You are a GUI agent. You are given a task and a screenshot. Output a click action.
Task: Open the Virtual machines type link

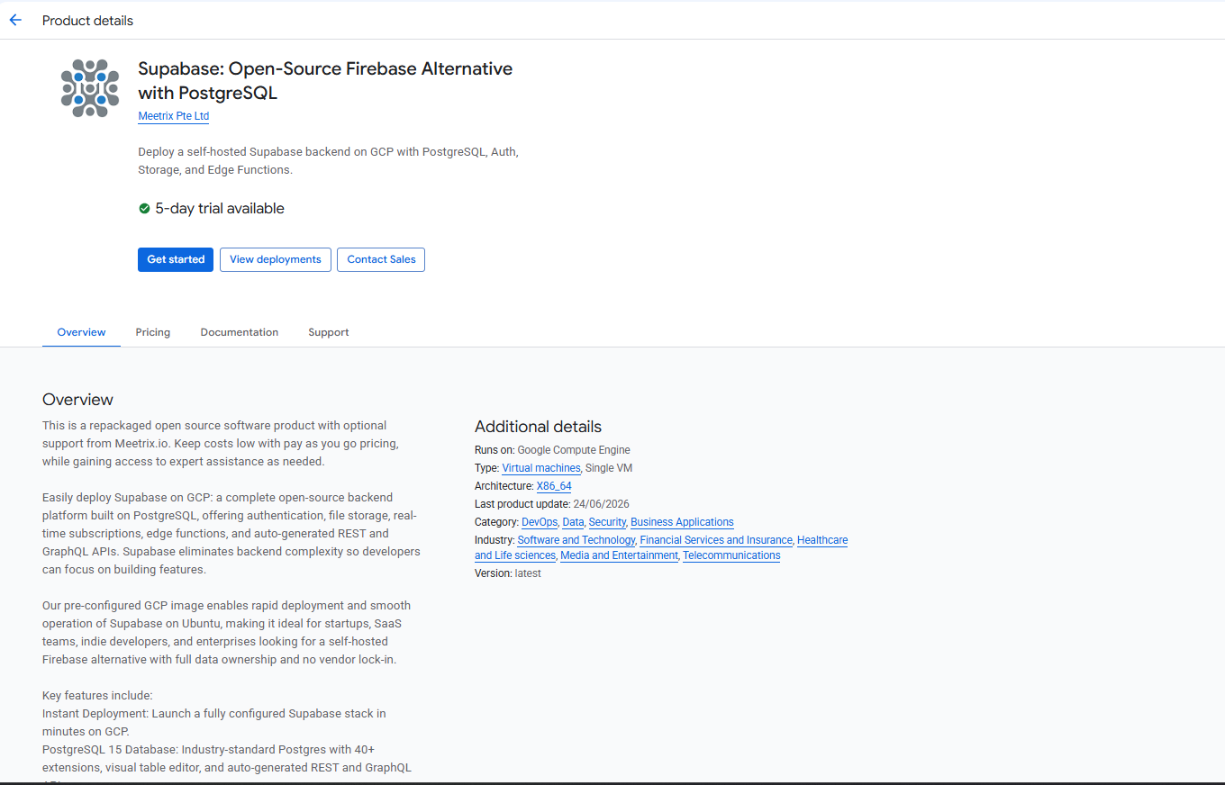(x=541, y=468)
